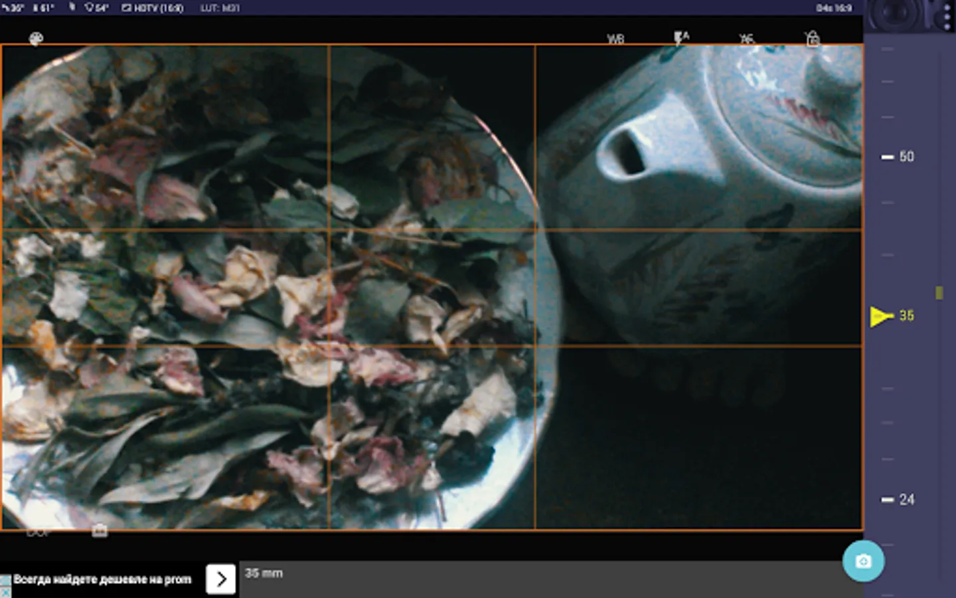Select the 24 focal length mark
The image size is (956, 598).
tap(898, 500)
